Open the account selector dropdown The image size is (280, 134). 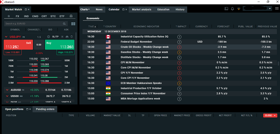[270, 8]
